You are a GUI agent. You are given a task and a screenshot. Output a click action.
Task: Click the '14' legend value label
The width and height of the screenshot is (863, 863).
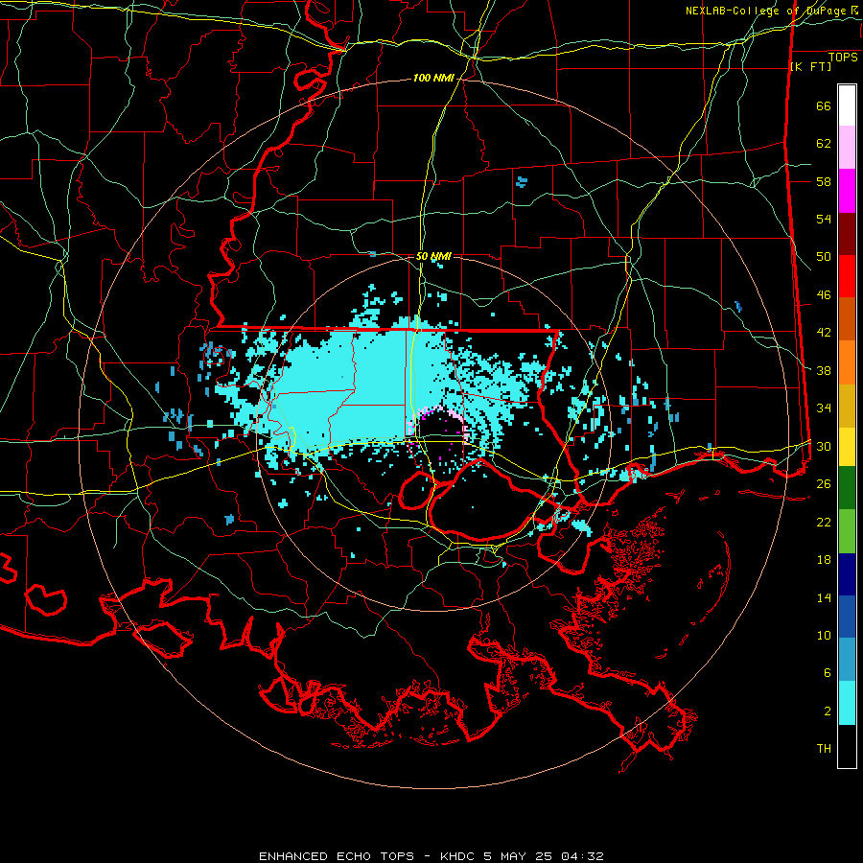pyautogui.click(x=824, y=597)
